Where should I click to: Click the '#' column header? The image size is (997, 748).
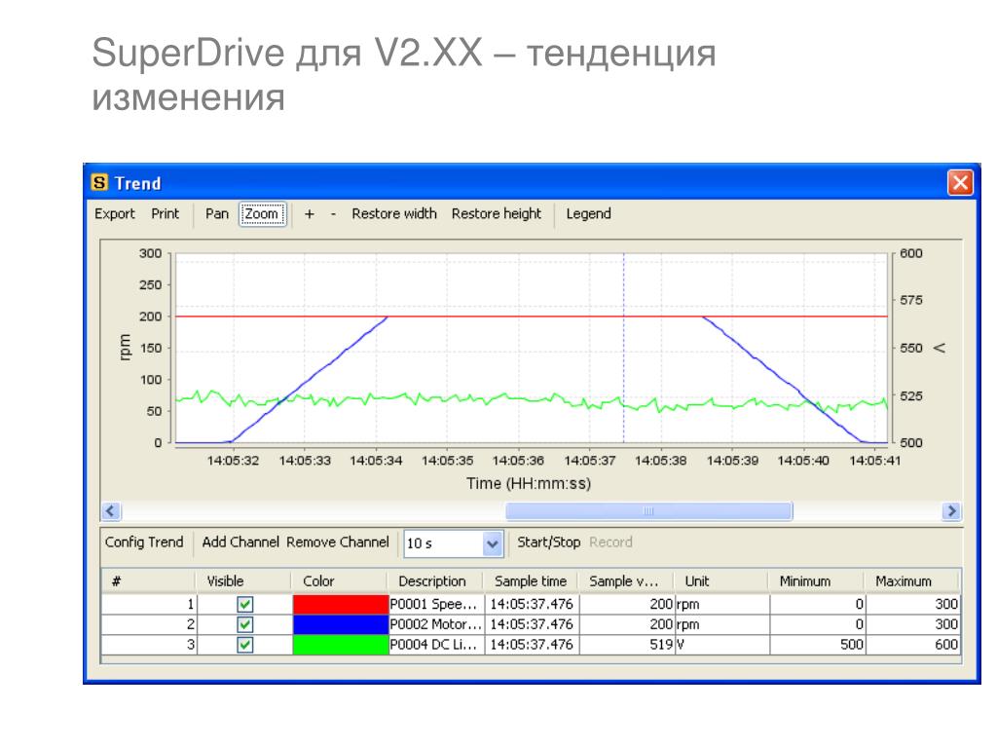148,580
